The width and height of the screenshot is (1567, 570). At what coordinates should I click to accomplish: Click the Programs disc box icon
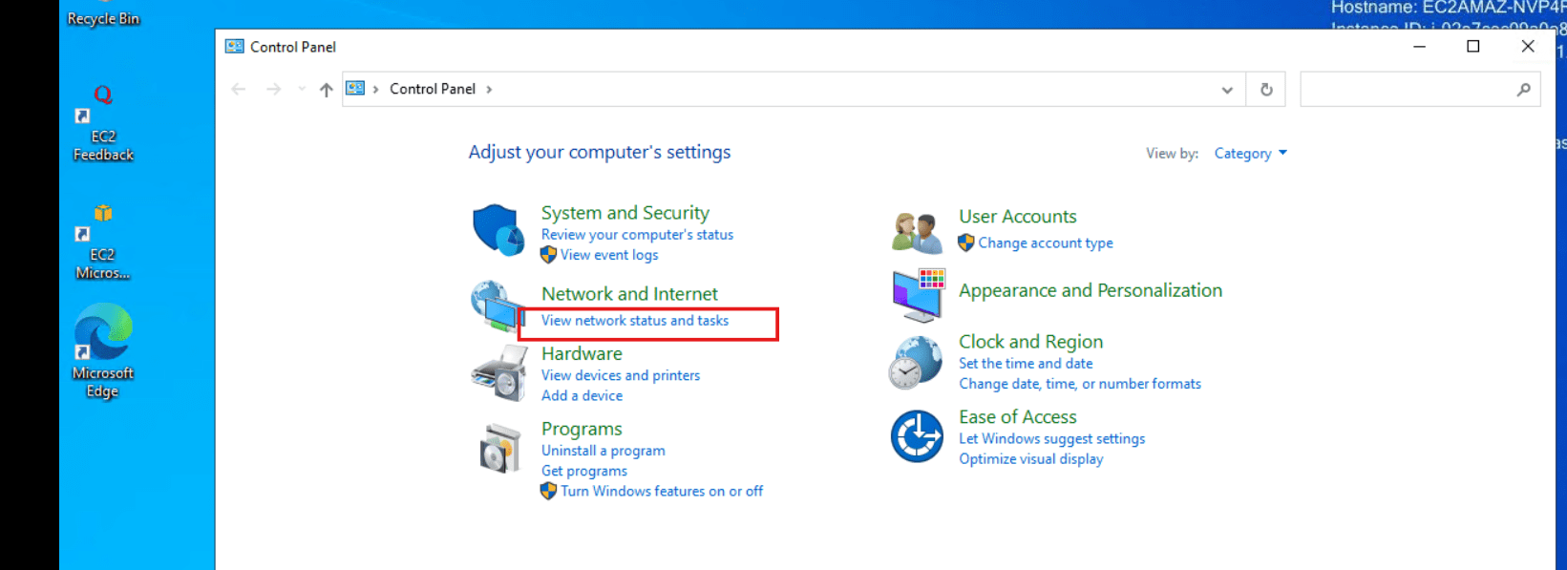pyautogui.click(x=498, y=448)
